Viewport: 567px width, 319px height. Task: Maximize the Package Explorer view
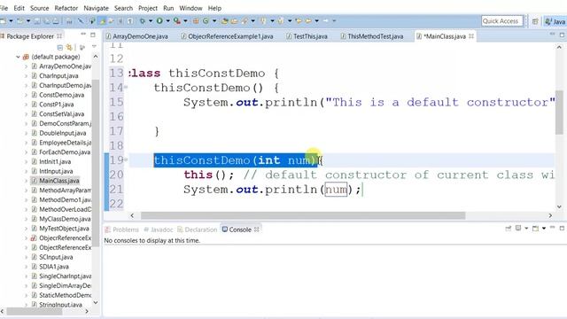93,35
